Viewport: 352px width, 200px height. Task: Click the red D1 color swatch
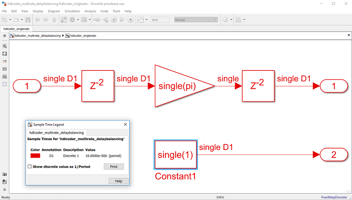point(35,156)
